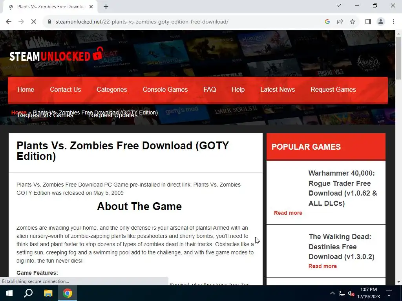This screenshot has height=301, width=402.
Task: Open the Categories menu item
Action: [x=112, y=89]
